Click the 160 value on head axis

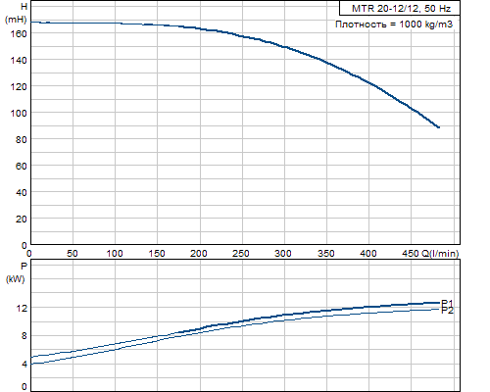pyautogui.click(x=19, y=33)
